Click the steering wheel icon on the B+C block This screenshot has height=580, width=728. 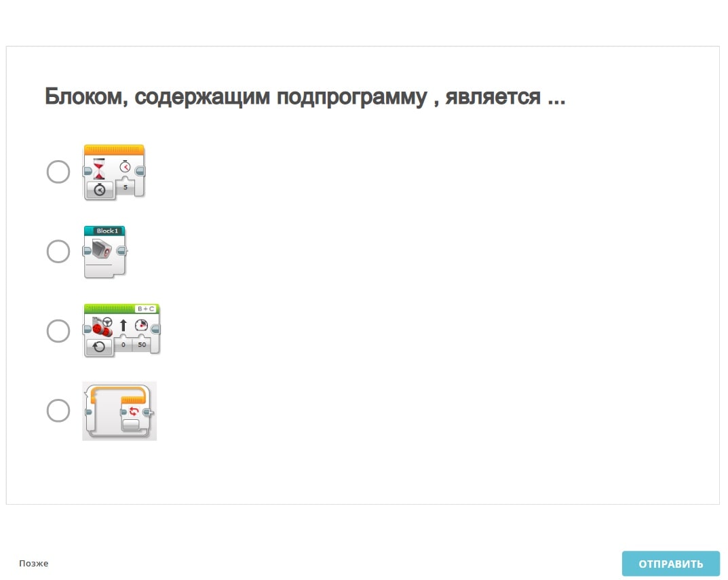pyautogui.click(x=107, y=322)
